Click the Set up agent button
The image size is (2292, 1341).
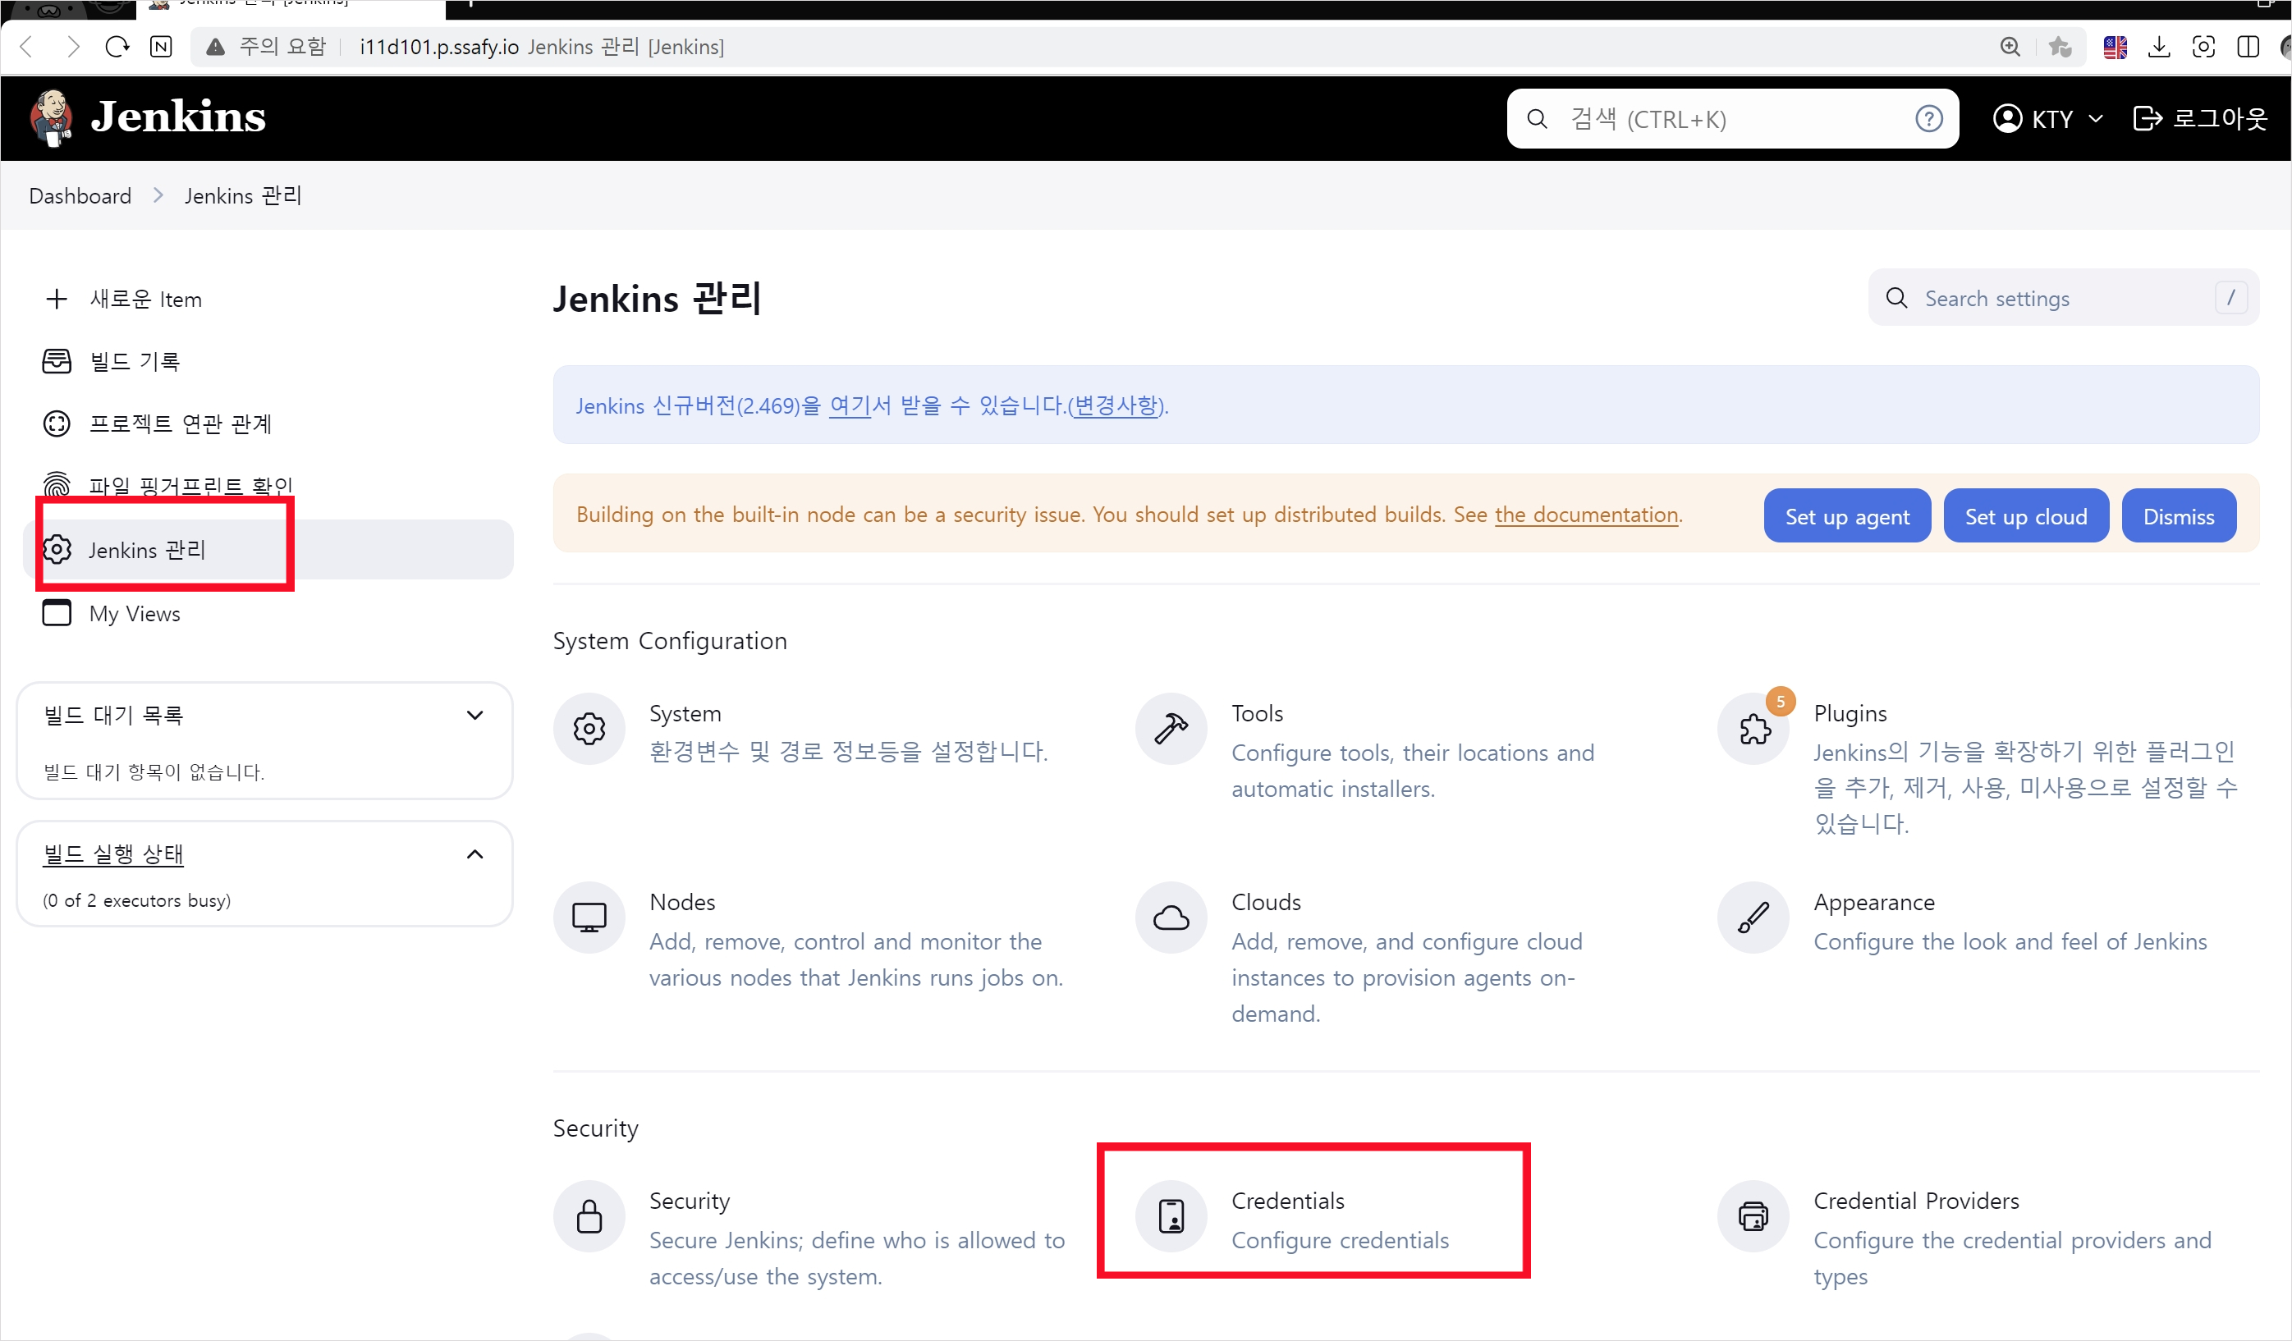(x=1846, y=516)
